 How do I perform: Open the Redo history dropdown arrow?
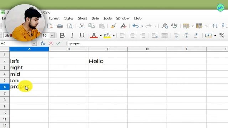pos(155,26)
